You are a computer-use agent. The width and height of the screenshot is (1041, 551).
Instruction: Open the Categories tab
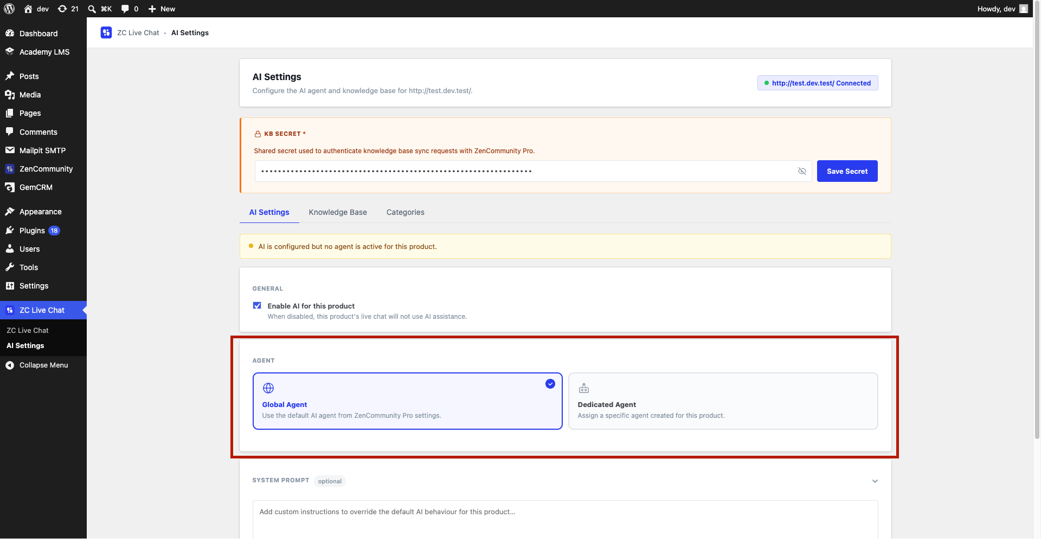(405, 212)
